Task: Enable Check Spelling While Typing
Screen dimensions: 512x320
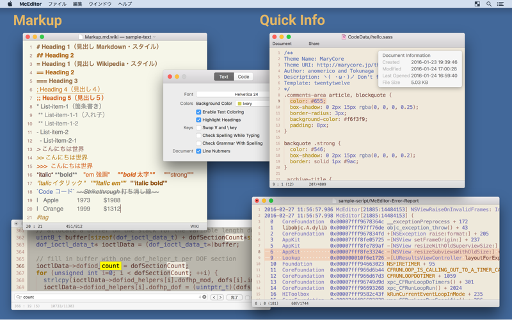Action: click(198, 136)
